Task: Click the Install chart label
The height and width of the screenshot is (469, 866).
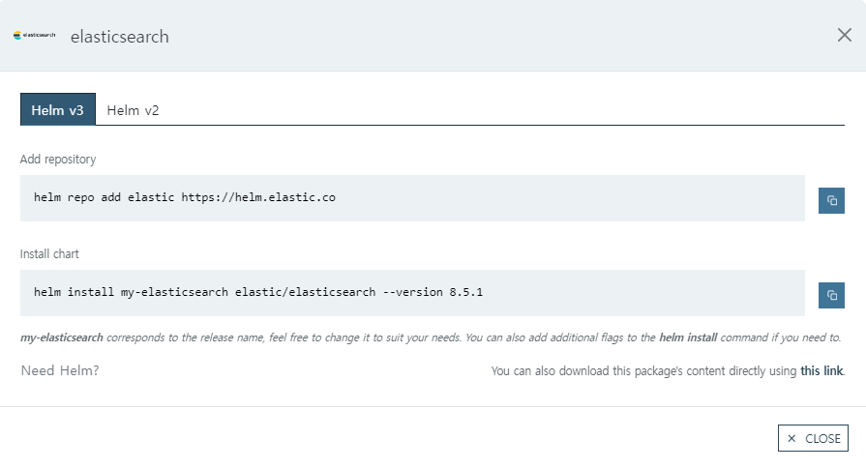Action: [x=49, y=253]
